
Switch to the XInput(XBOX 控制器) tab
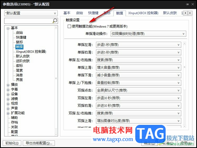(143, 13)
